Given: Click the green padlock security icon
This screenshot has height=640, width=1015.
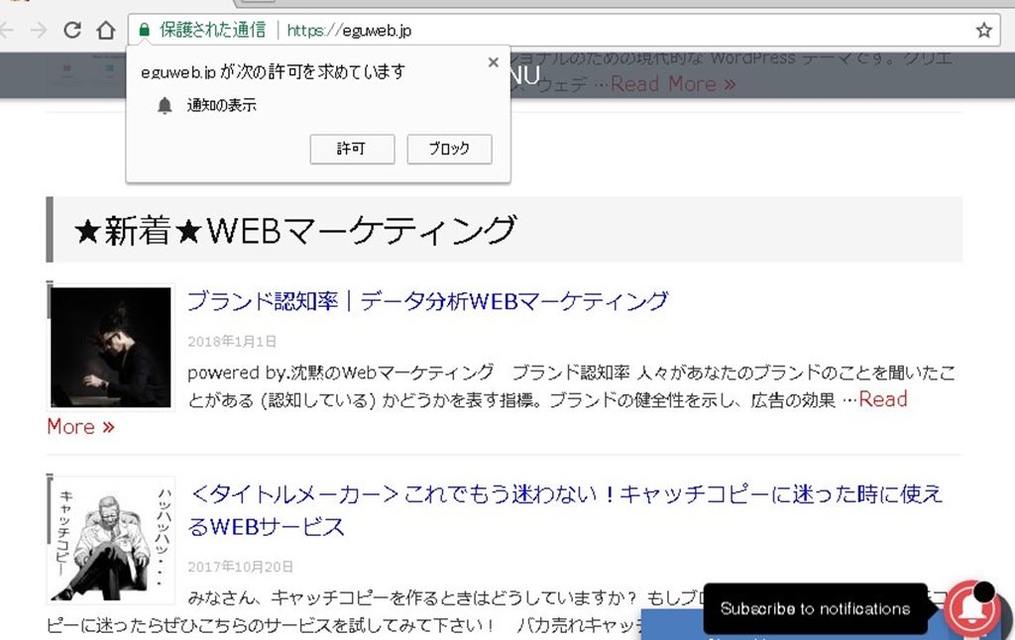Looking at the screenshot, I should click(x=145, y=31).
